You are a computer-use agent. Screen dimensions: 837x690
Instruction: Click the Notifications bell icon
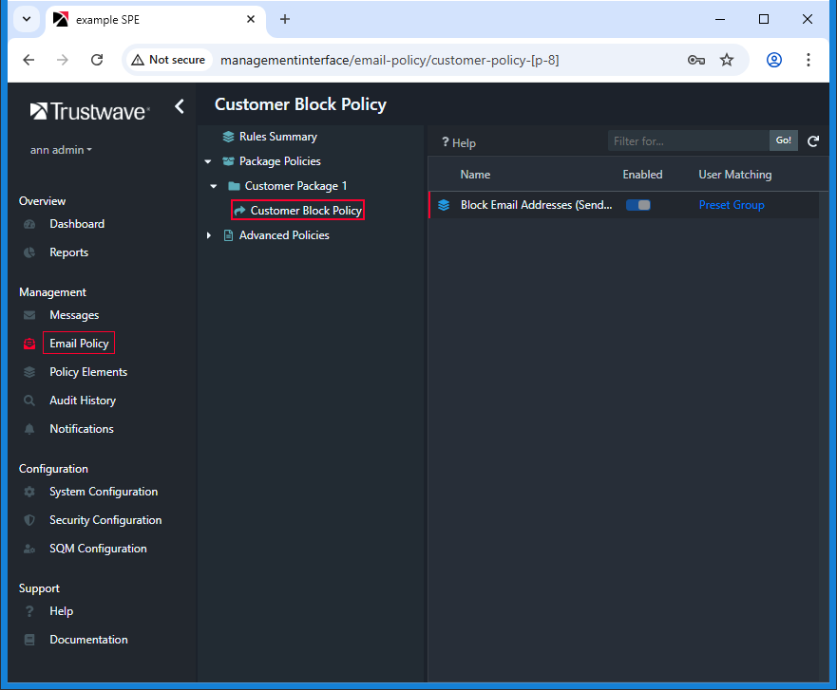[29, 429]
